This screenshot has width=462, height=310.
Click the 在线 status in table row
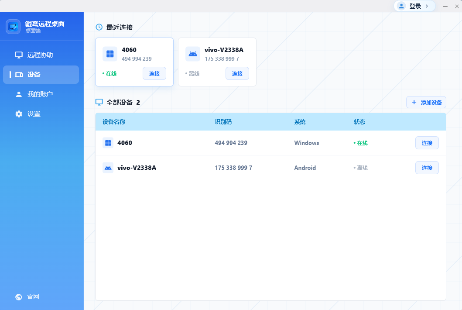(x=361, y=143)
